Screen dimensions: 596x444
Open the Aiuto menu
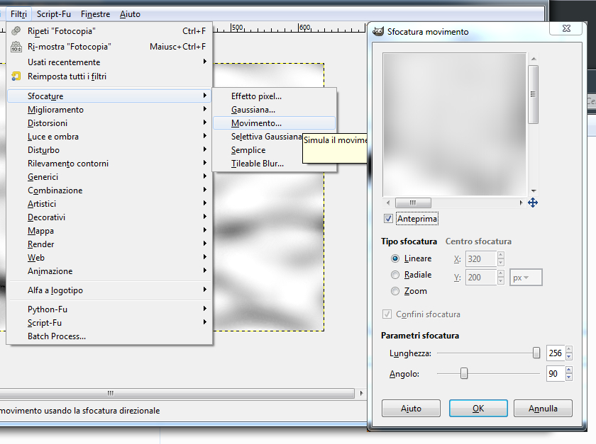pos(130,14)
